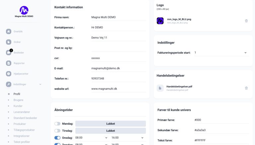Go to Overblik in sidebar
255x145 pixels.
[x=18, y=32]
